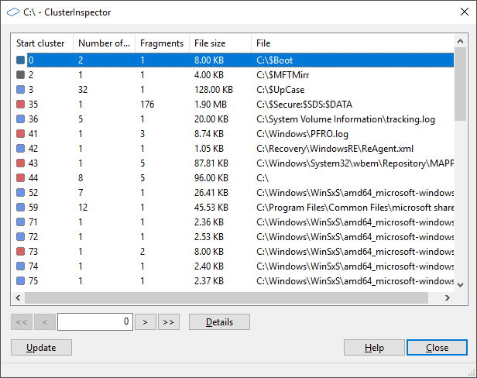
Task: Click the Close button
Action: point(438,348)
